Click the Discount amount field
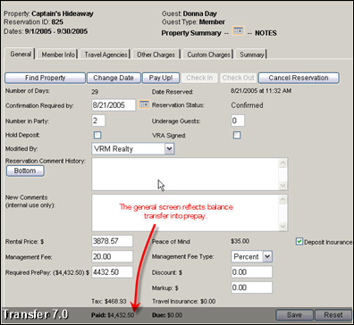354x325 pixels. [x=252, y=272]
